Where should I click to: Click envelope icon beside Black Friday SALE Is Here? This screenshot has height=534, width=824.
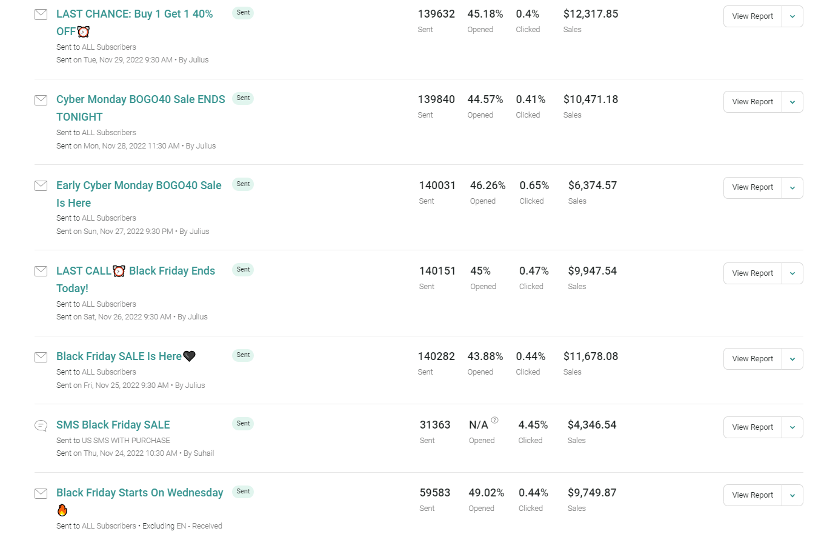point(41,357)
